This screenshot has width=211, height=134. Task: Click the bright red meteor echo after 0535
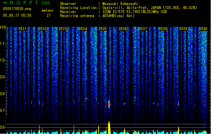[109, 104]
